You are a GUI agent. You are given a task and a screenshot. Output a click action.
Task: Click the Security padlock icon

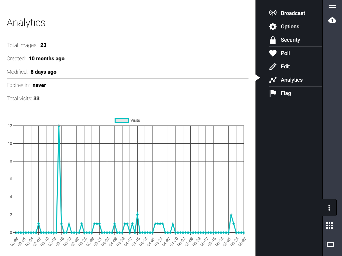coord(273,40)
